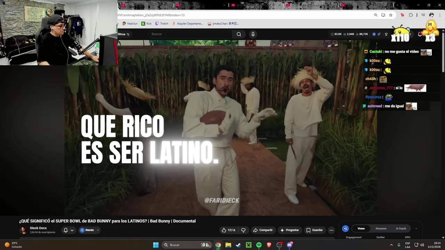Open the Remix button
The height and width of the screenshot is (250, 445).
pyautogui.click(x=87, y=230)
